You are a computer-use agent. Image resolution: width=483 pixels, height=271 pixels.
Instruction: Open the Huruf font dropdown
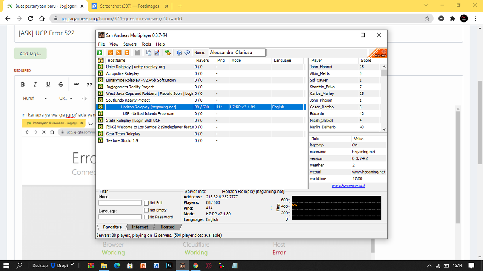tap(35, 99)
